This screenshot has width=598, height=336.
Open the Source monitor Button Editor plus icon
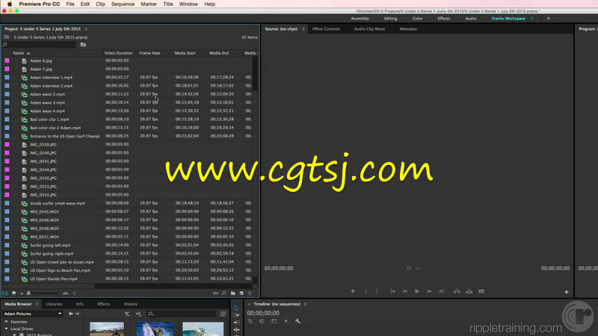567,292
